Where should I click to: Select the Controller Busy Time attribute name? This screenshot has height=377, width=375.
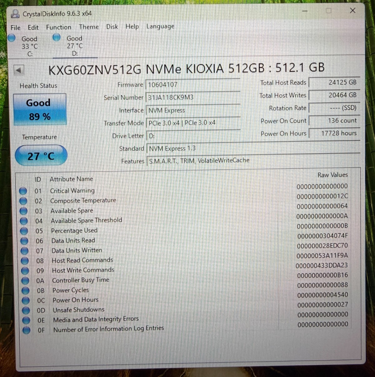click(x=81, y=280)
